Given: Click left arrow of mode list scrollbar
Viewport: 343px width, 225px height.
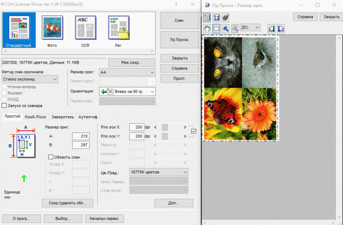Looking at the screenshot, I should (x=5, y=51).
